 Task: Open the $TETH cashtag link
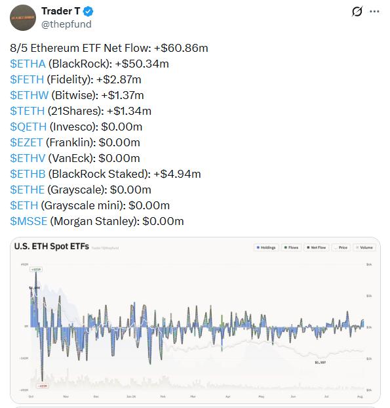(x=28, y=111)
